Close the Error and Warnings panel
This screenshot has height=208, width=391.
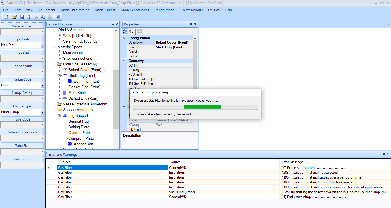pyautogui.click(x=388, y=155)
